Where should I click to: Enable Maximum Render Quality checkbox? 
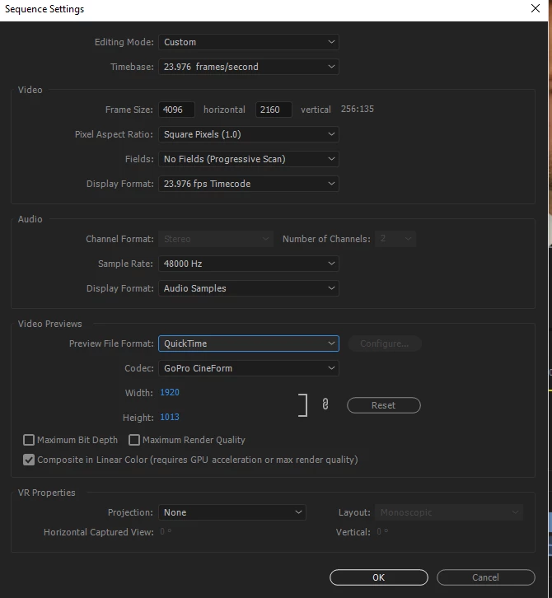pyautogui.click(x=134, y=440)
